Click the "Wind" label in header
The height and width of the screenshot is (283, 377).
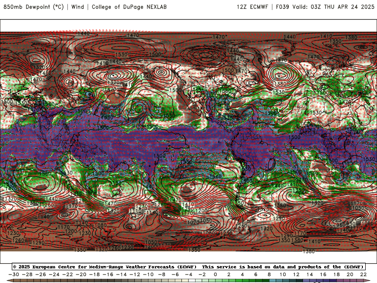pyautogui.click(x=78, y=7)
